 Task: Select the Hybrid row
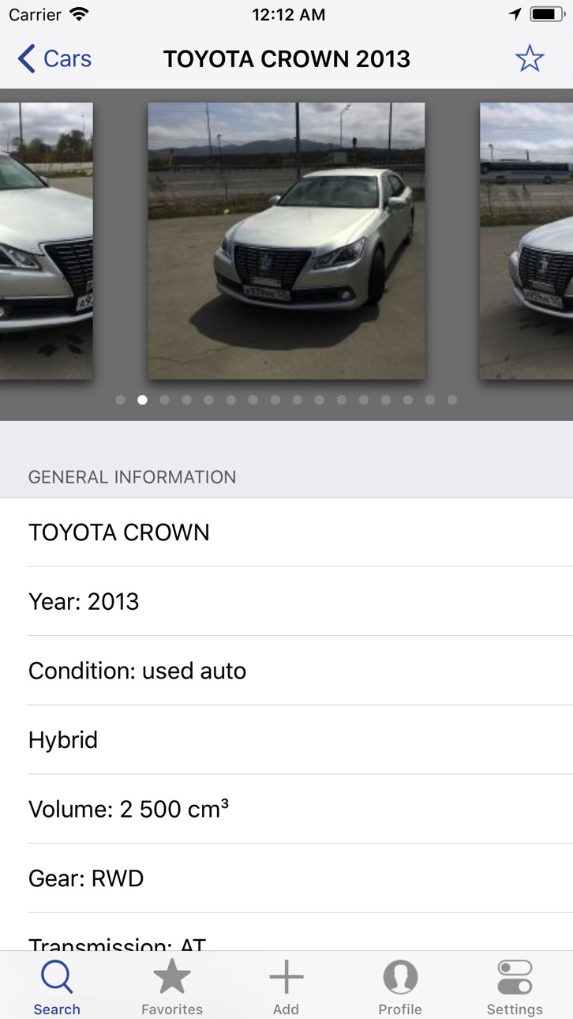(286, 739)
